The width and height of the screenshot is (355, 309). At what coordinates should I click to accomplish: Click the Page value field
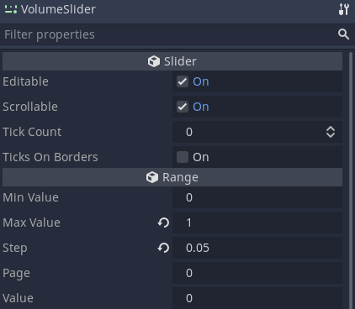pyautogui.click(x=257, y=273)
